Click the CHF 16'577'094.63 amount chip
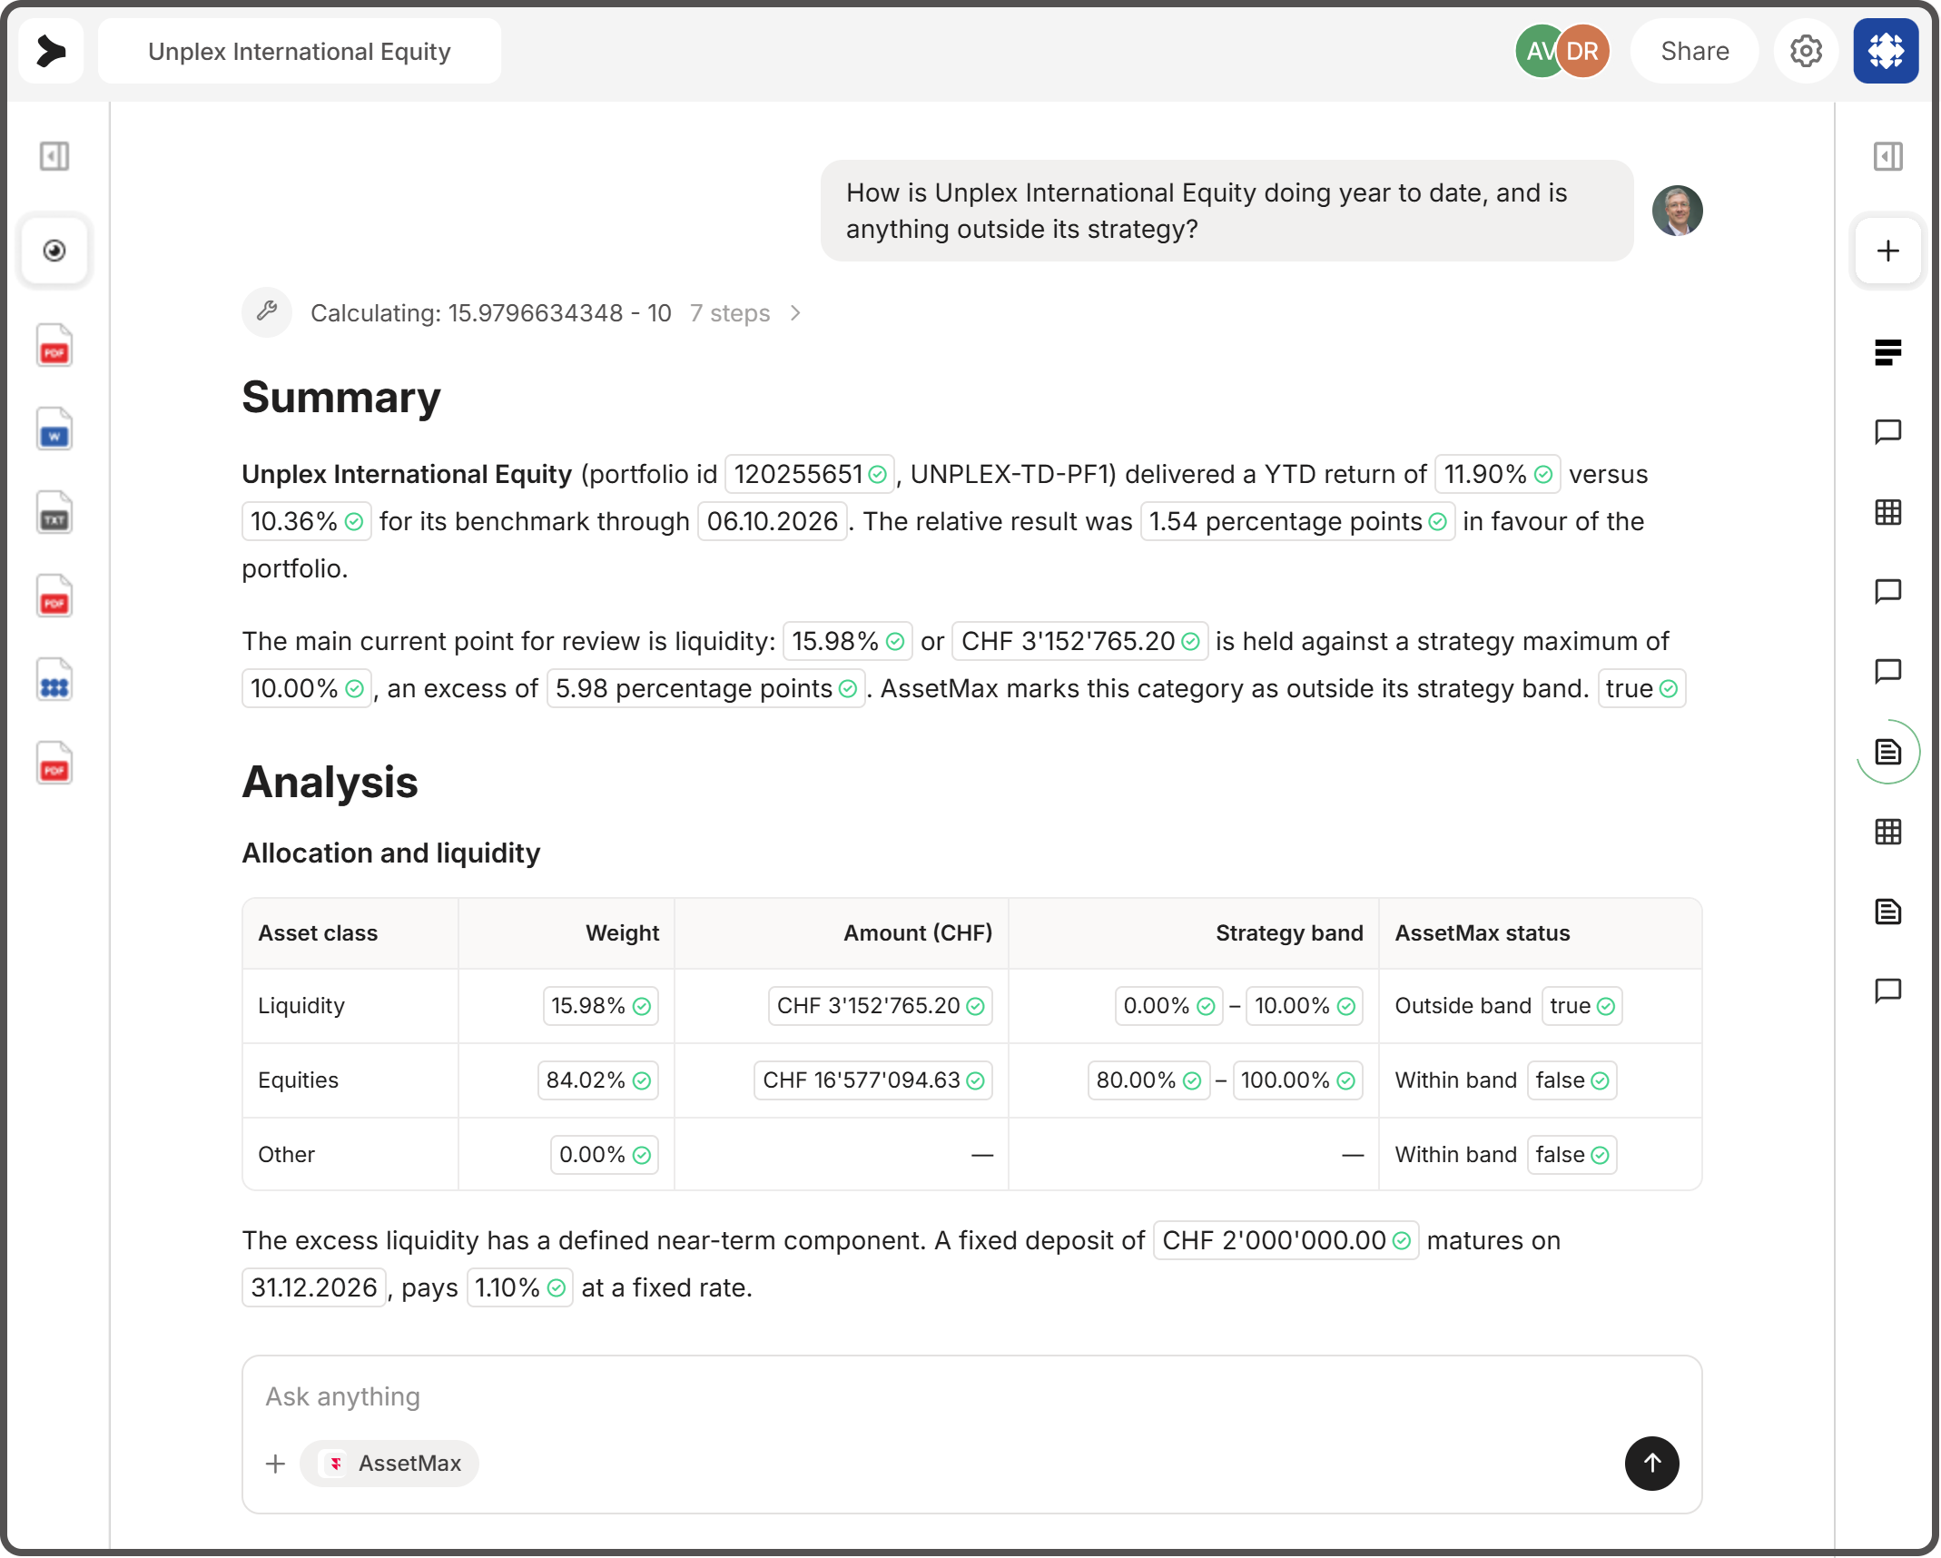The height and width of the screenshot is (1558, 1941). (x=873, y=1080)
